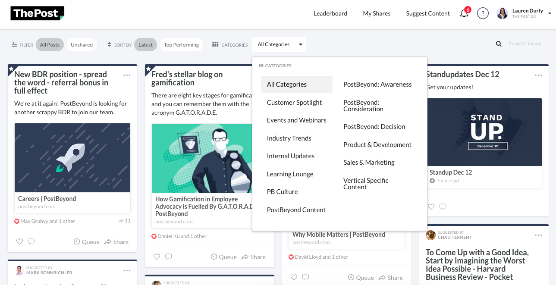Screen dimensions: 556x285
Task: Click Mark Sonnbichler's avatar
Action: (19, 270)
